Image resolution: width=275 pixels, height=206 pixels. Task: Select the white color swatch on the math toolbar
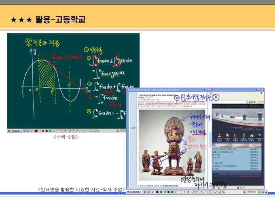pyautogui.click(x=40, y=131)
